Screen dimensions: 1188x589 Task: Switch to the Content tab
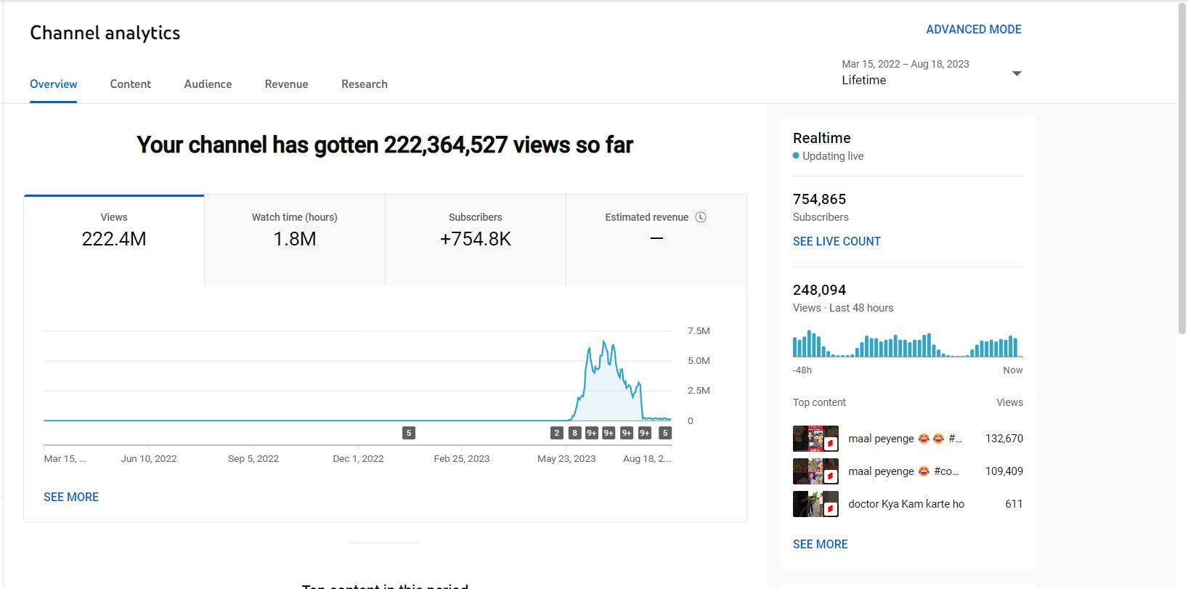click(131, 84)
